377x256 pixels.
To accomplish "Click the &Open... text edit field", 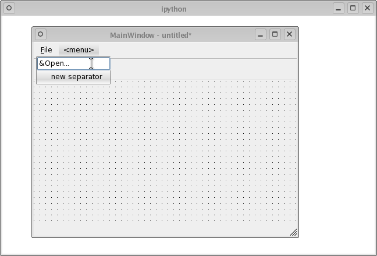I will [x=73, y=63].
